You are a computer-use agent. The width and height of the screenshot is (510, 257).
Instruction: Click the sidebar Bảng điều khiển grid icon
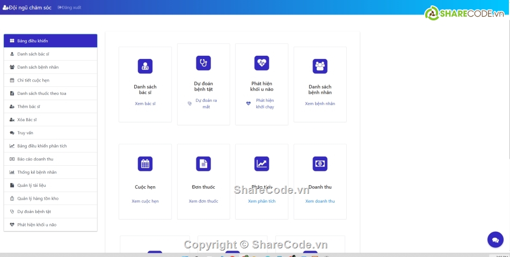pos(12,41)
